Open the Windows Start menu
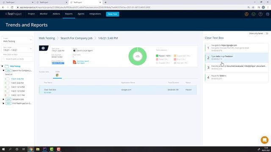Screen dimensions: 271x152 tap(3, 149)
